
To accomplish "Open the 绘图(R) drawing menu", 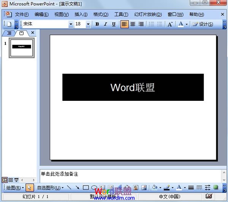I will click(x=15, y=188).
